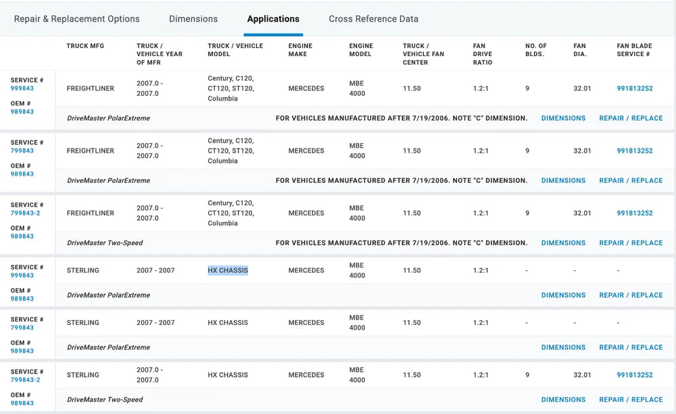Open service # 799843-2 link in Sterling row
676x414 pixels.
(x=26, y=380)
